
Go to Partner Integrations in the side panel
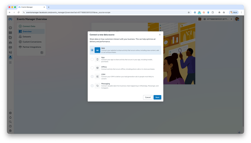pyautogui.click(x=31, y=47)
